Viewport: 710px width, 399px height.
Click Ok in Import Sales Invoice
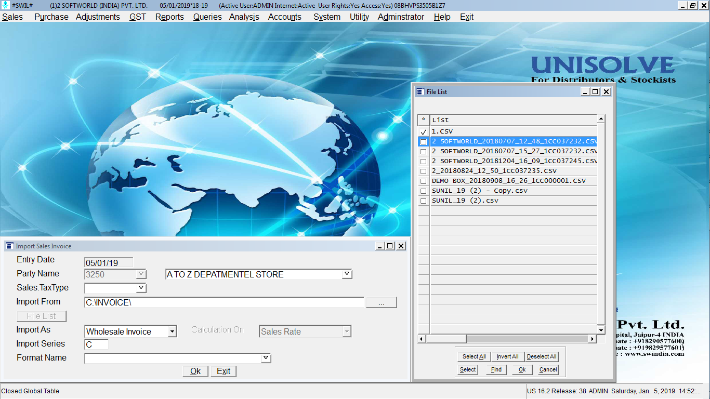195,371
